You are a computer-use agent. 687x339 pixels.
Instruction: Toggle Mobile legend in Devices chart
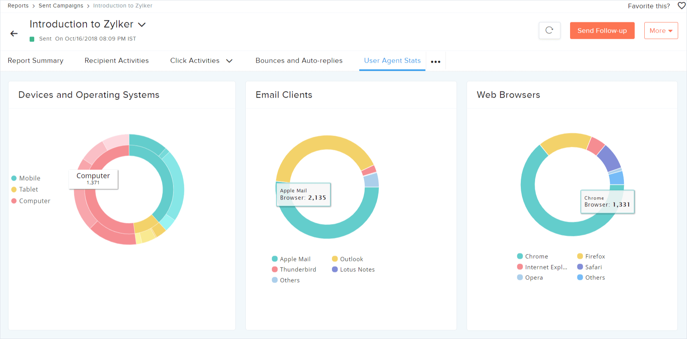click(x=26, y=178)
